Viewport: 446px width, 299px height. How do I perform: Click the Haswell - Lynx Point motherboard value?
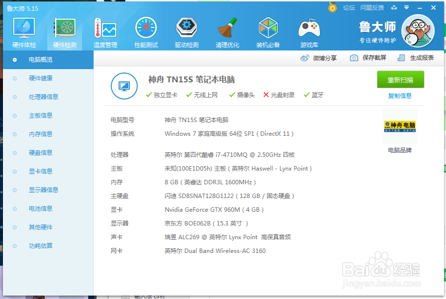coord(238,169)
